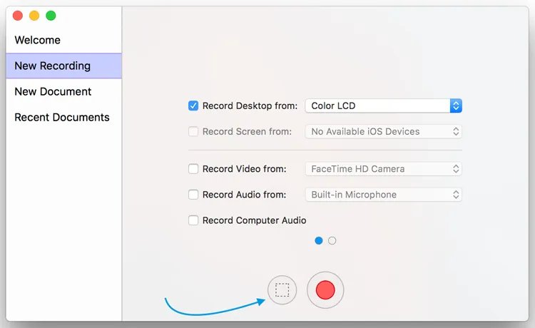The width and height of the screenshot is (535, 328).
Task: Enable Record Audio from checkbox
Action: pyautogui.click(x=193, y=195)
